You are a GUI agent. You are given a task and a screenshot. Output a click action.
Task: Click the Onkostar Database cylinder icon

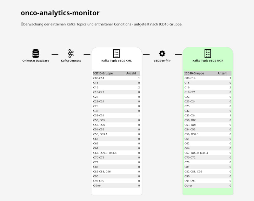coord(36,53)
